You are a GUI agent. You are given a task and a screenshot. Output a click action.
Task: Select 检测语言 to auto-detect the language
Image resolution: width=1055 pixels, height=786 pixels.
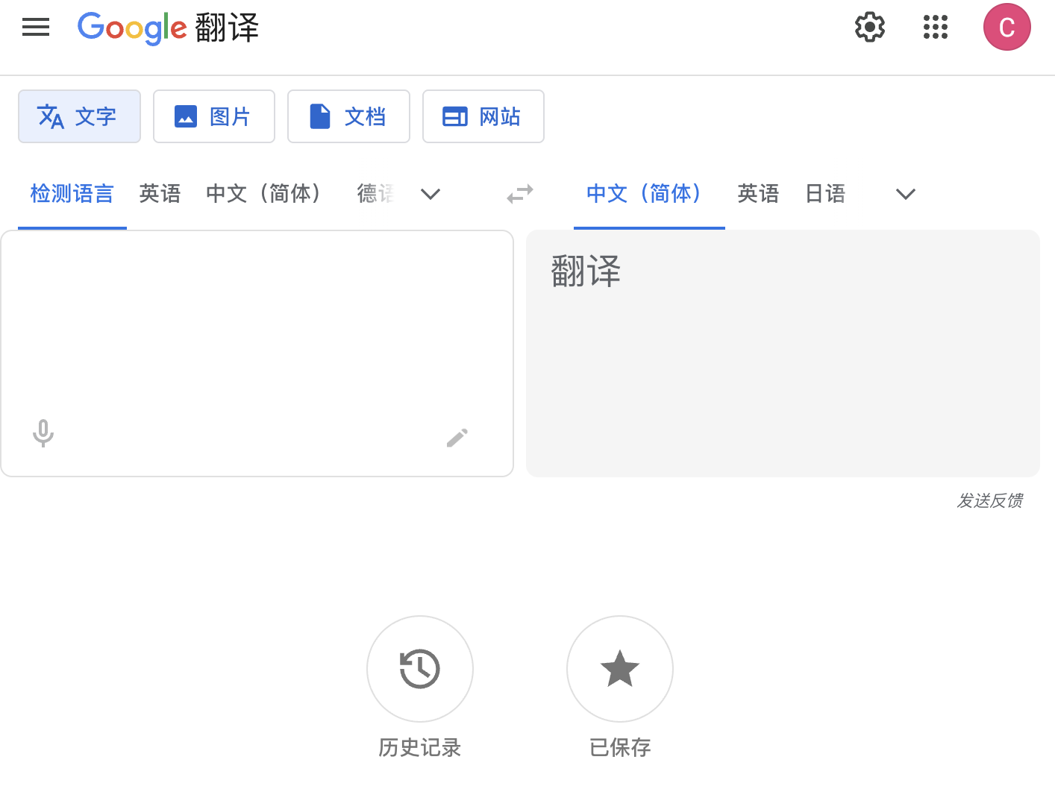coord(72,194)
